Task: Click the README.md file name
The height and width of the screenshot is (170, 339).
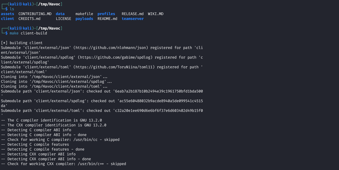Action: coord(107,19)
